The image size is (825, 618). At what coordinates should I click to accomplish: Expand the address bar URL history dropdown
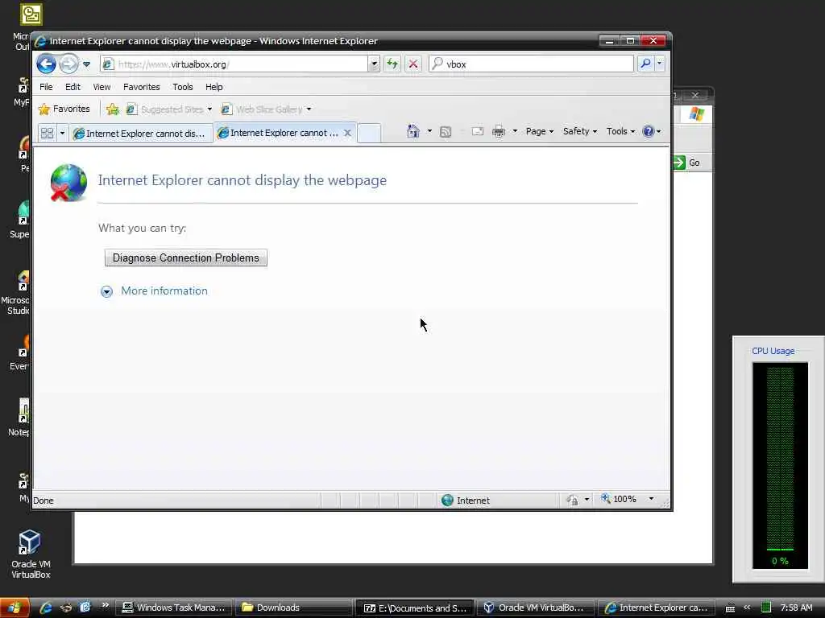pos(374,64)
